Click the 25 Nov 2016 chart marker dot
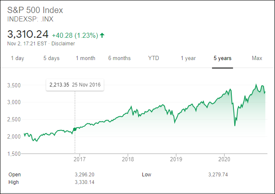 click(x=75, y=129)
